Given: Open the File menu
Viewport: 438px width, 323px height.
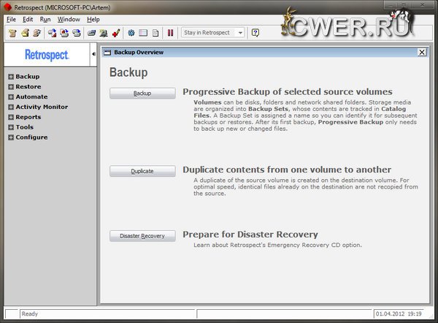Looking at the screenshot, I should (x=11, y=19).
